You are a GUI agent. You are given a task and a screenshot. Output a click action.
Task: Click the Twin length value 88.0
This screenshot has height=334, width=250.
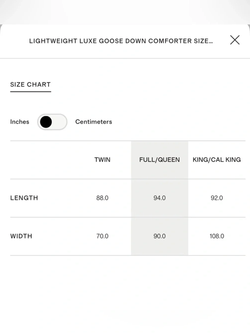pyautogui.click(x=102, y=198)
